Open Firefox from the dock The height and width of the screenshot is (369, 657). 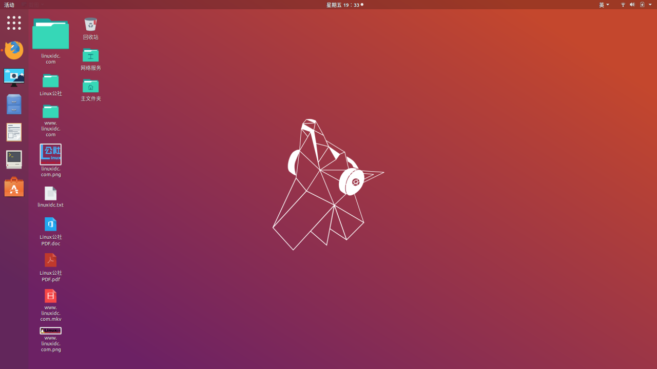click(x=14, y=50)
